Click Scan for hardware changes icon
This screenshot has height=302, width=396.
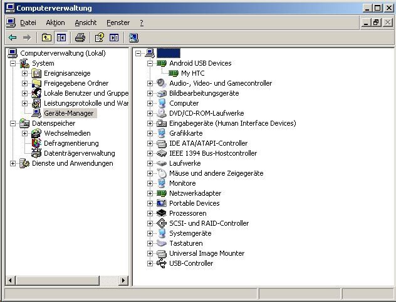(133, 38)
